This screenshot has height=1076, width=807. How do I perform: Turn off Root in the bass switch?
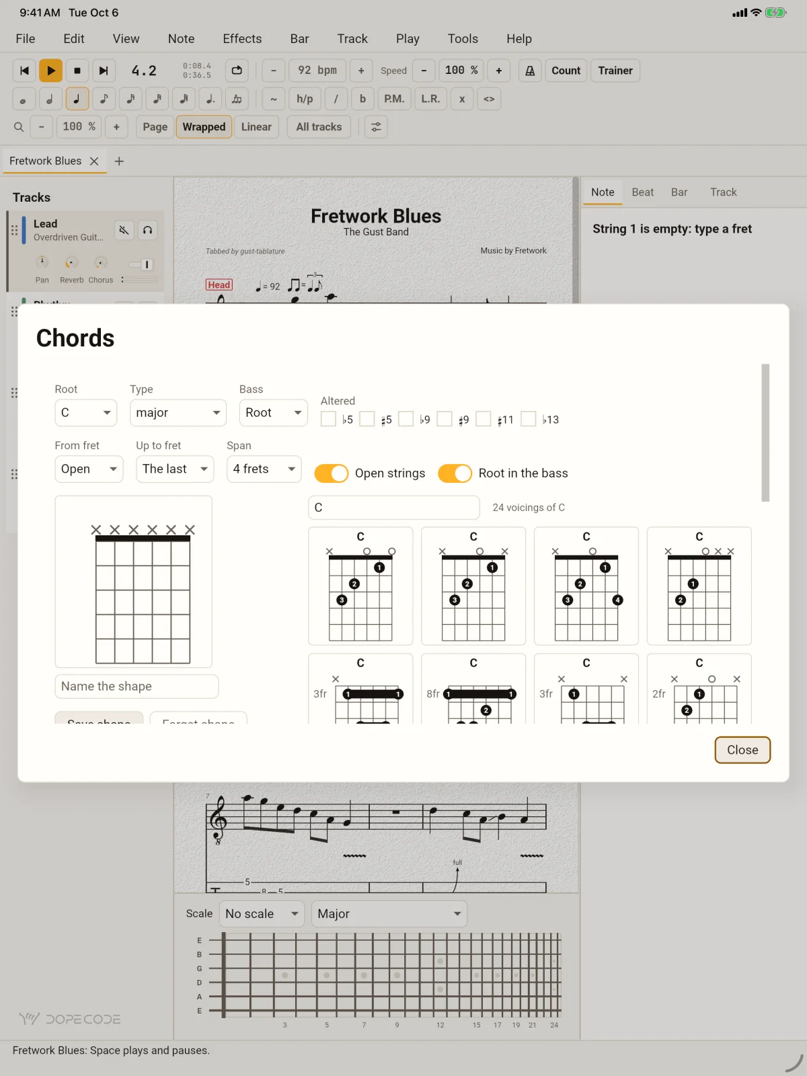click(455, 473)
